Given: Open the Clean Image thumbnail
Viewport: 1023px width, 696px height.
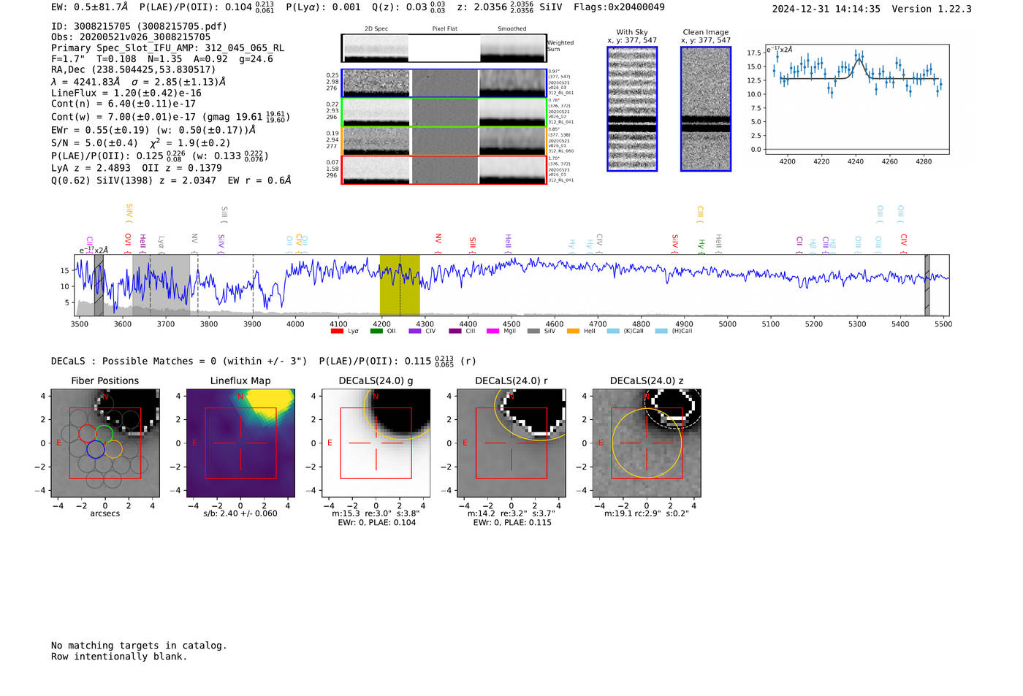Looking at the screenshot, I should point(706,109).
